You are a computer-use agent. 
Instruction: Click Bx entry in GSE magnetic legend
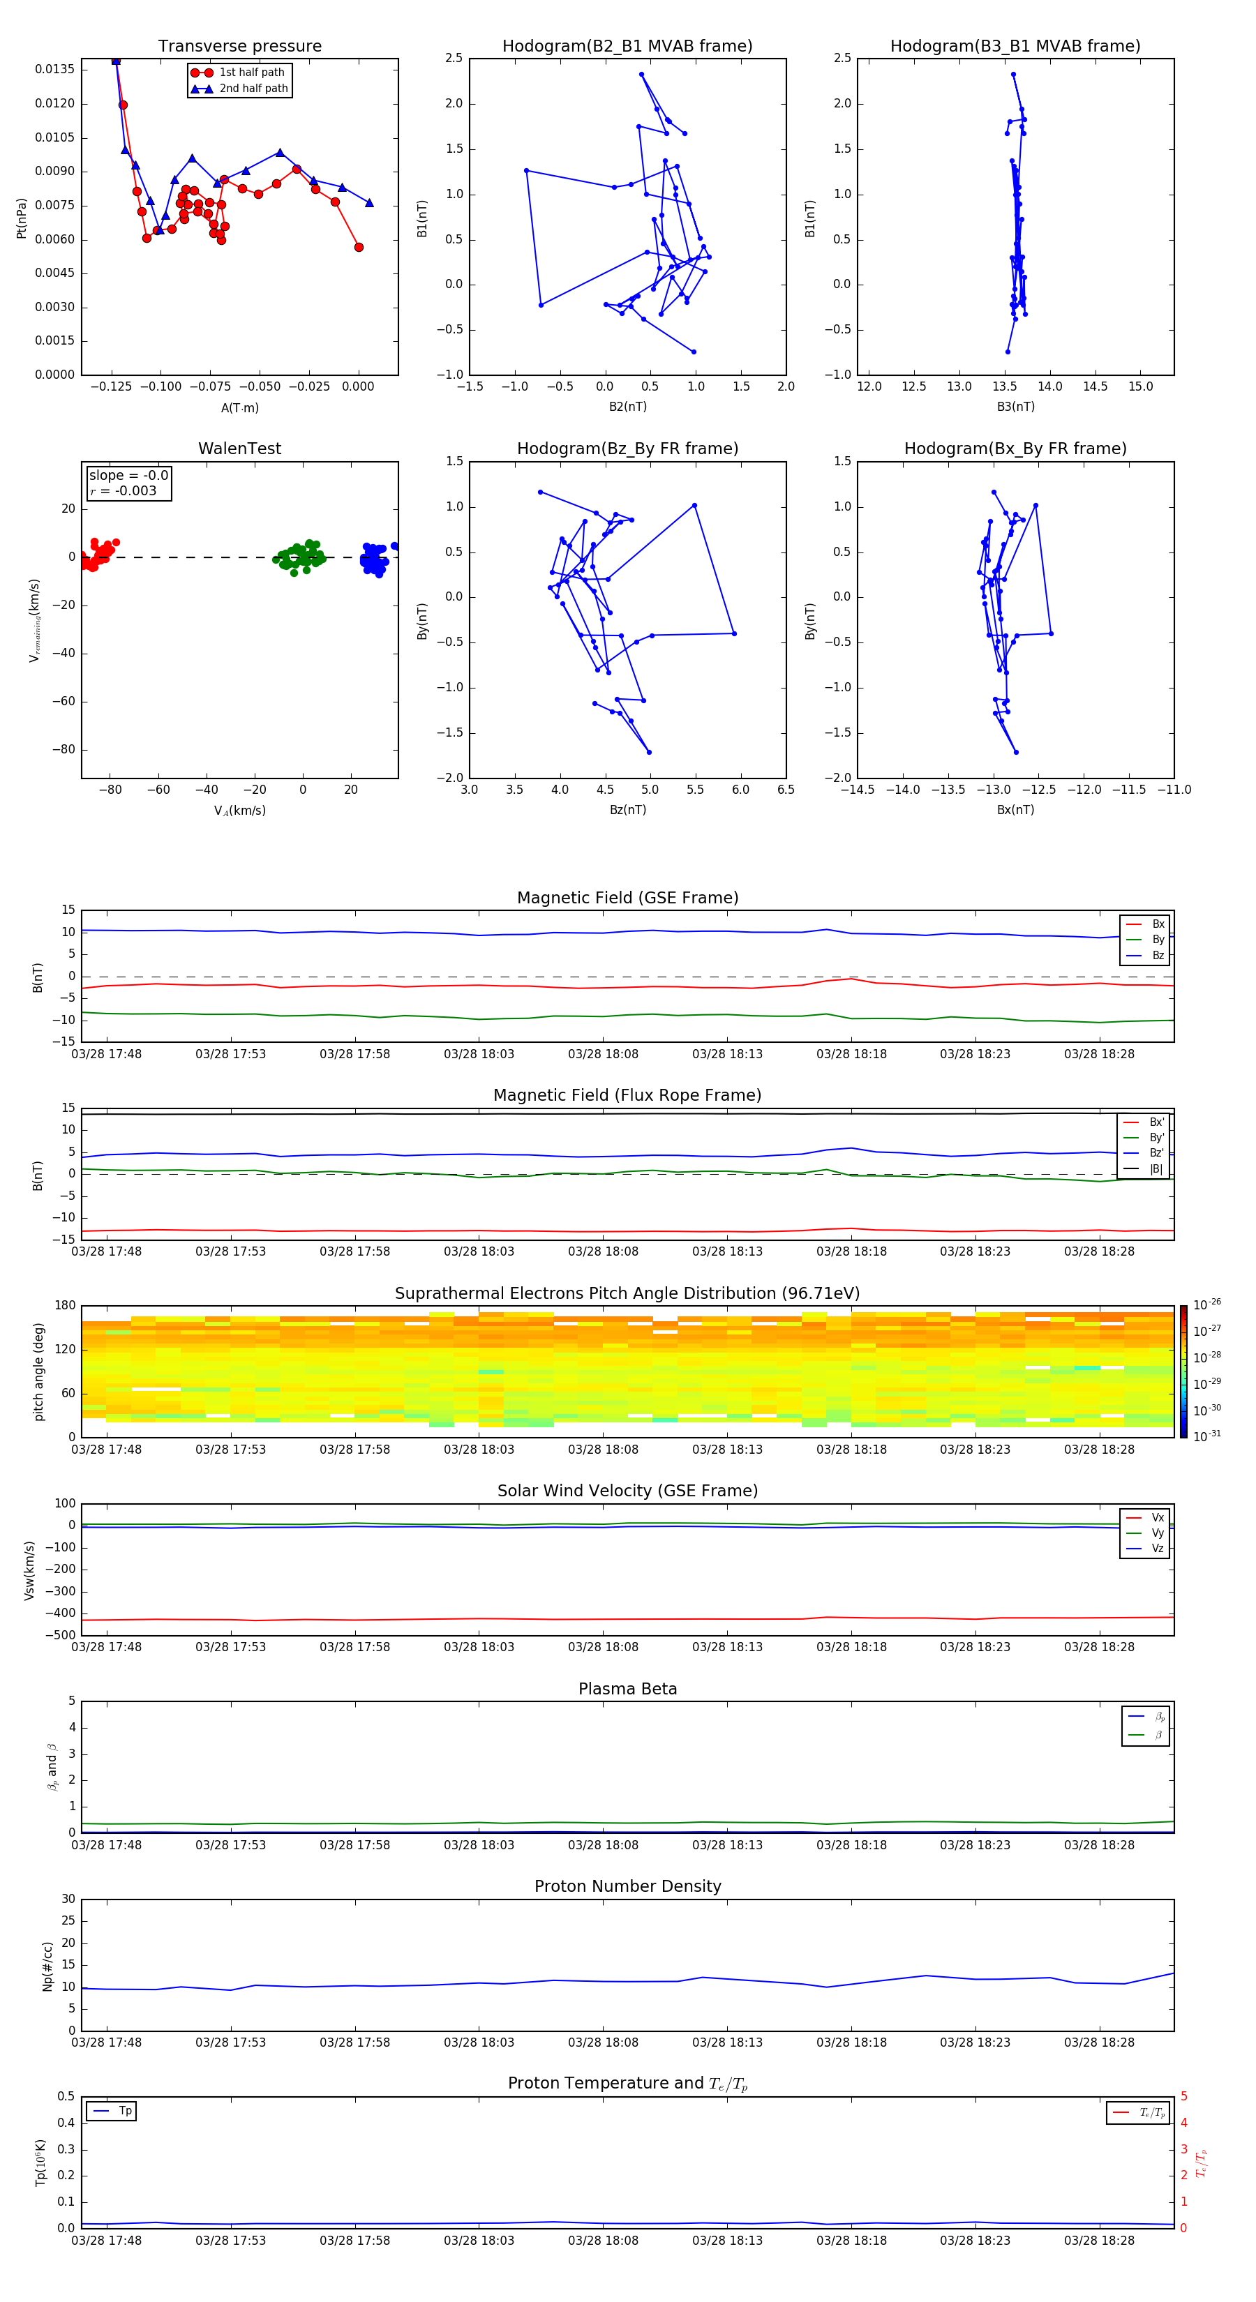[1145, 924]
